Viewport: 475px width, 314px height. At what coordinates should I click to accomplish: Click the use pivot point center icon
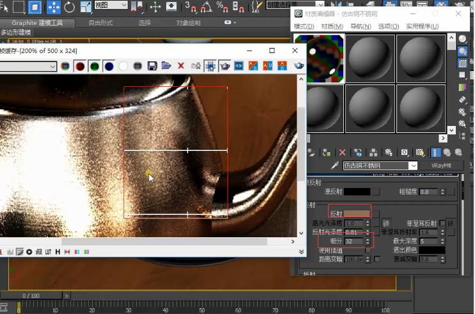137,7
